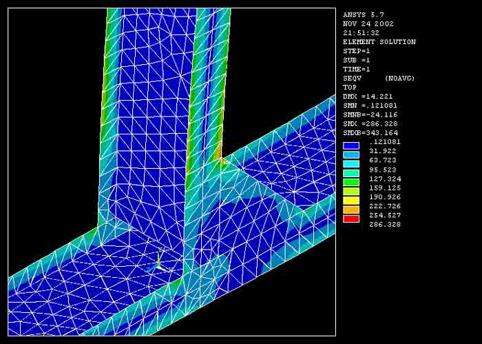Click the bright green legend swatch
The height and width of the screenshot is (344, 482).
pos(351,182)
